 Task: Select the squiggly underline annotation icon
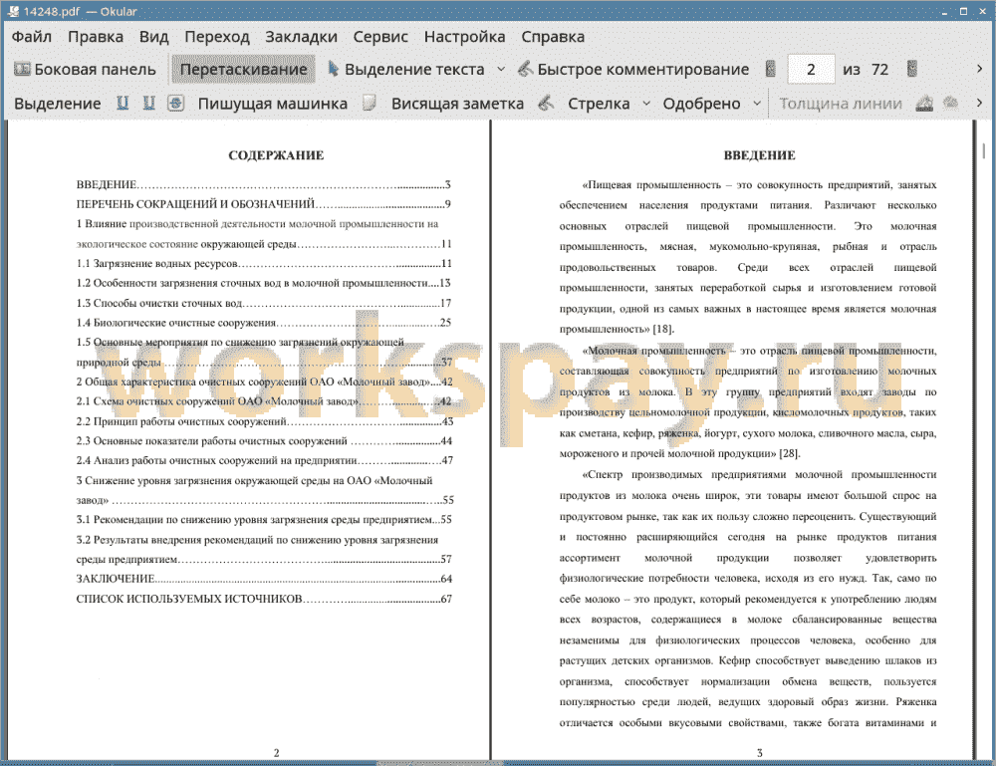[148, 103]
